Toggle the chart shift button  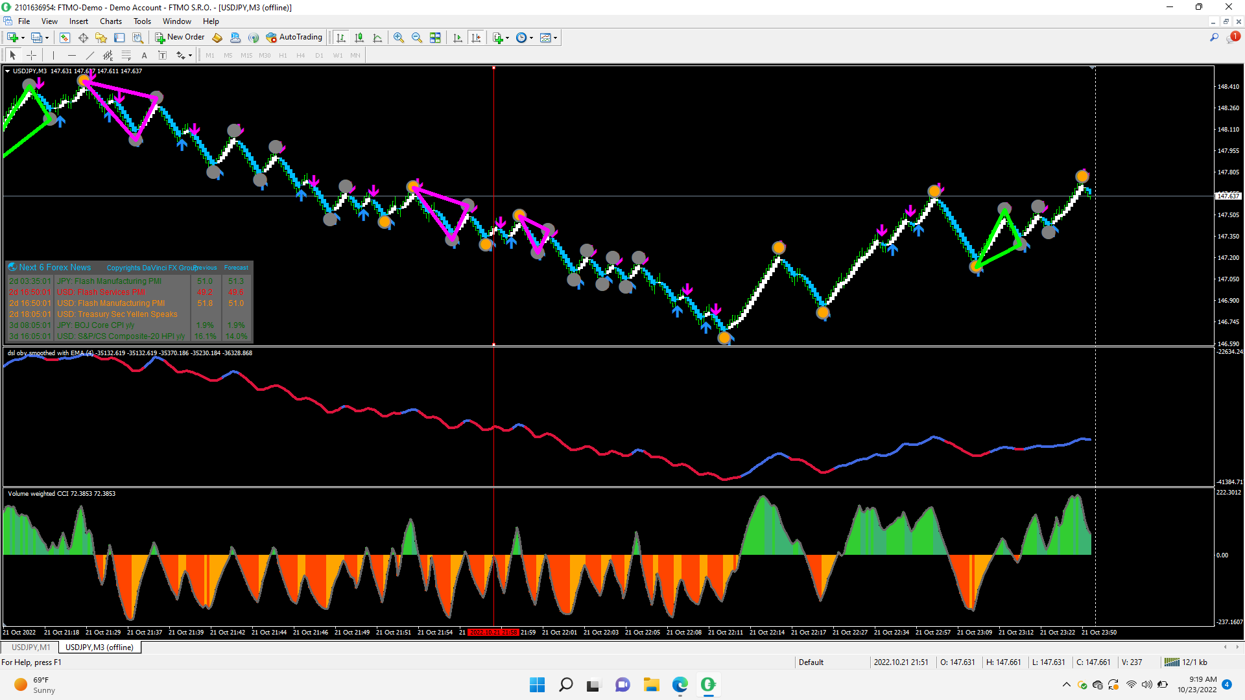coord(476,38)
